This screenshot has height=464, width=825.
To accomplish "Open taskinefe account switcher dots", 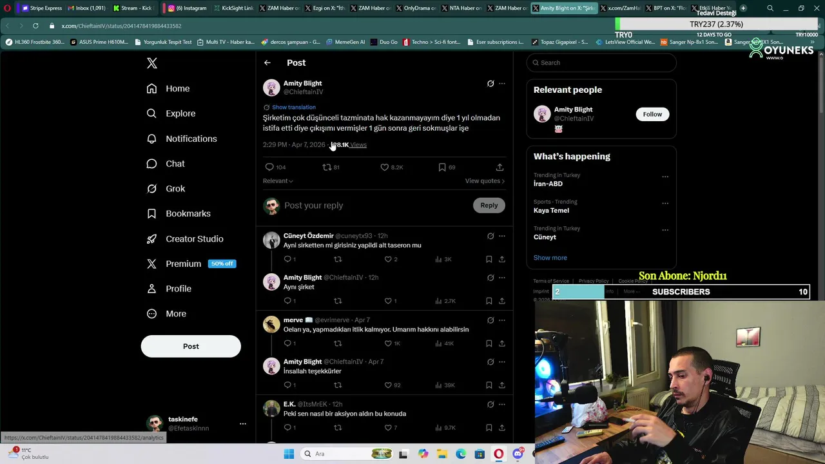I will point(243,423).
